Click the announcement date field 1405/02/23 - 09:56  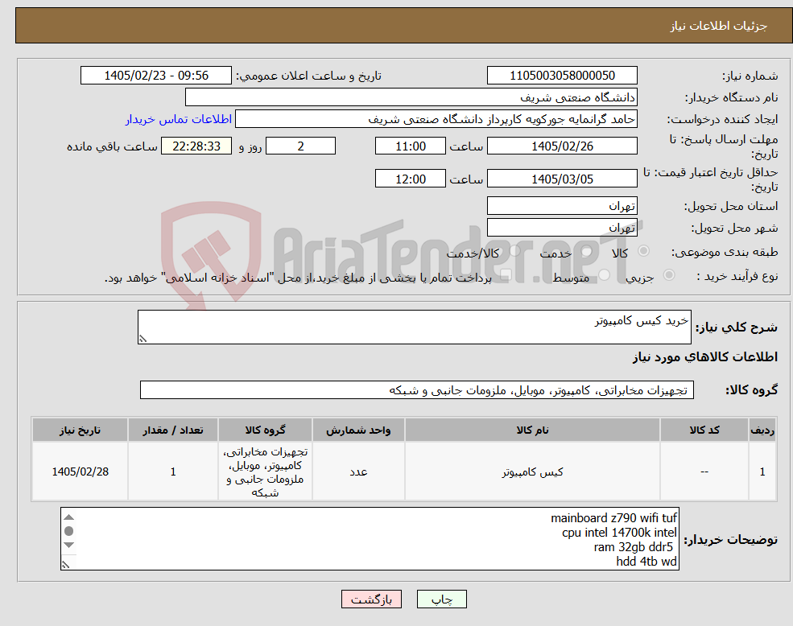point(155,76)
